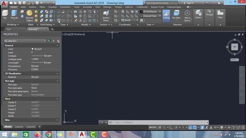Image resolution: width=246 pixels, height=138 pixels.
Task: Click the Workspace Switching gear icon
Action: (x=221, y=127)
